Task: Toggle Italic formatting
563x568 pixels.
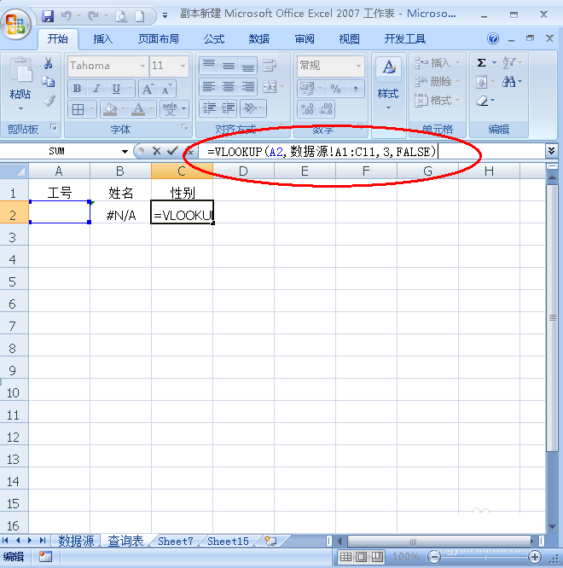Action: click(96, 89)
